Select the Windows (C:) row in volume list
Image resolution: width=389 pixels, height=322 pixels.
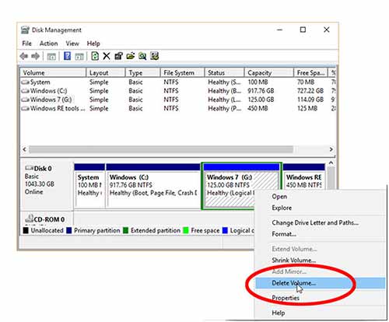pos(178,91)
